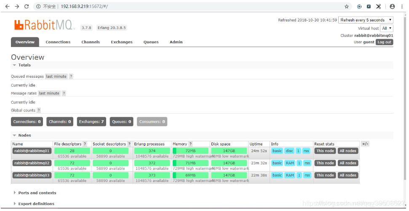Click version label 3.7.8

pyautogui.click(x=86, y=28)
